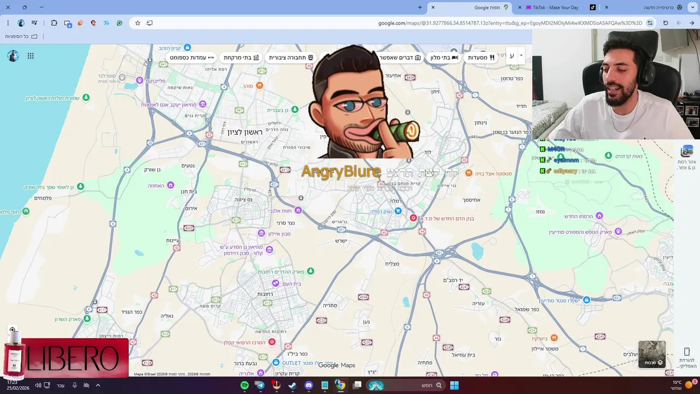The width and height of the screenshot is (700, 394).
Task: Open the Extensions puzzle icon
Action: pyautogui.click(x=54, y=23)
